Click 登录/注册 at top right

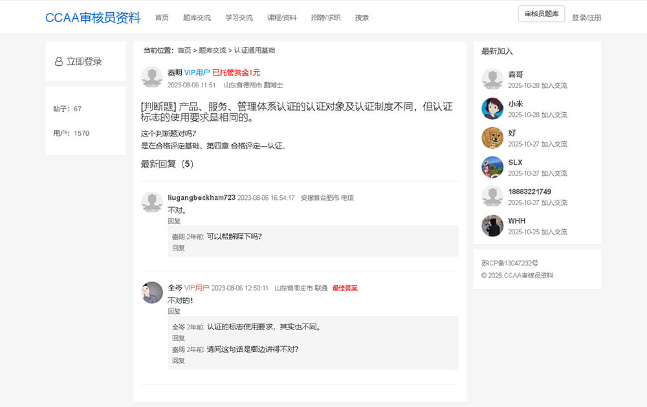(587, 17)
